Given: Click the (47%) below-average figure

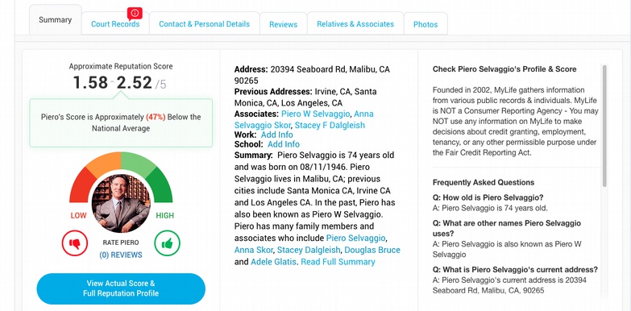Looking at the screenshot, I should 156,117.
